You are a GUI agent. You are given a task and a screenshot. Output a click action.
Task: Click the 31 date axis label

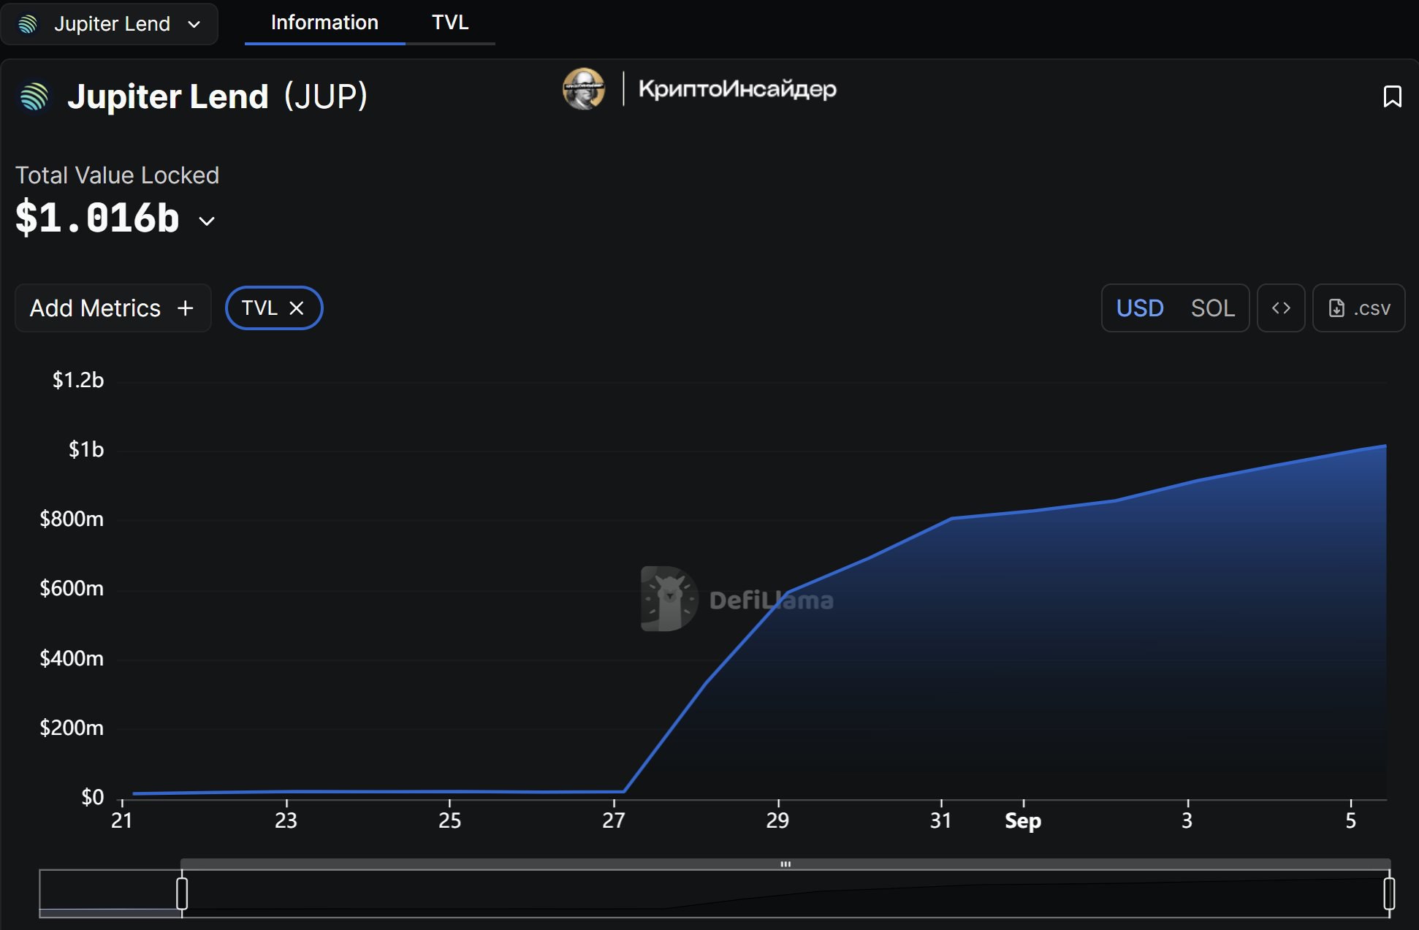coord(941,821)
